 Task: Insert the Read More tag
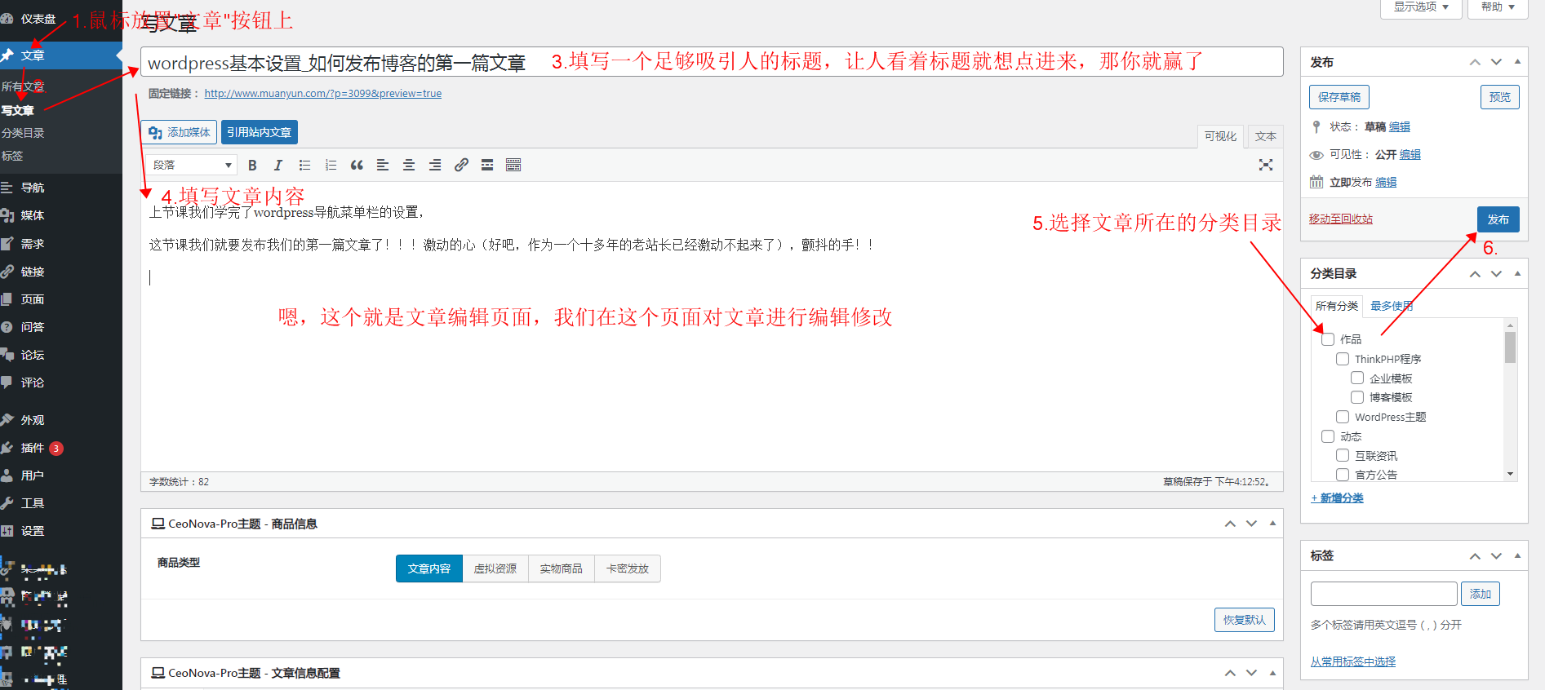coord(487,165)
